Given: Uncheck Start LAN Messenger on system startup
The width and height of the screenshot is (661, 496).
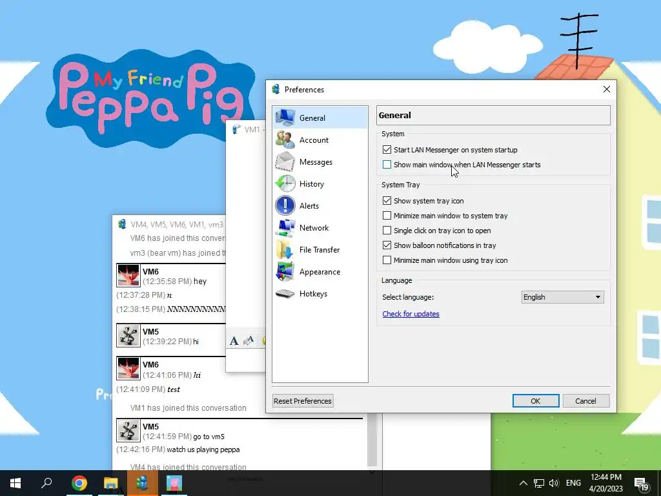Looking at the screenshot, I should (x=387, y=150).
